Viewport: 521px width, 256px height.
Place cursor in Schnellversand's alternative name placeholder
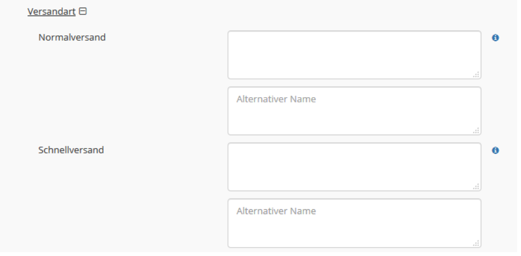pyautogui.click(x=276, y=211)
